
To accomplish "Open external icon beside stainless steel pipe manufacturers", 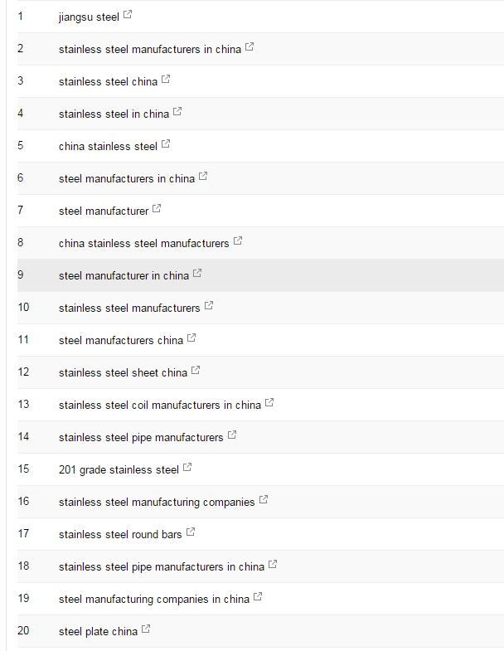I will [x=232, y=435].
